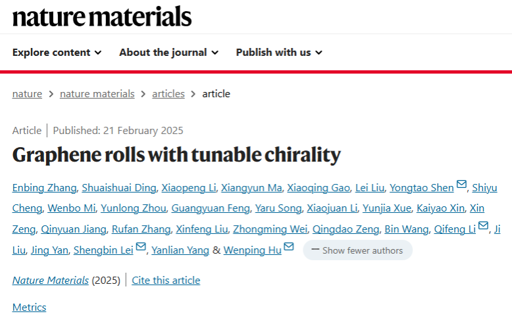Screen dimensions: 512x320
Task: Click envelope icon next to Qifeng Li
Action: coord(483,227)
